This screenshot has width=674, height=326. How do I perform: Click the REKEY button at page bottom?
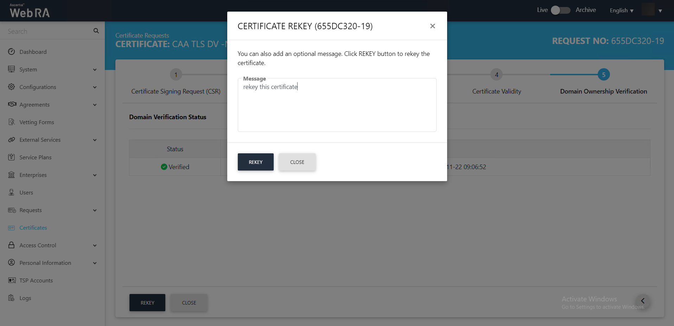(147, 303)
